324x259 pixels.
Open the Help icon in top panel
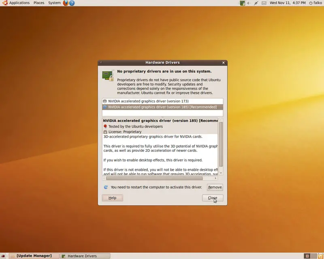[72, 3]
